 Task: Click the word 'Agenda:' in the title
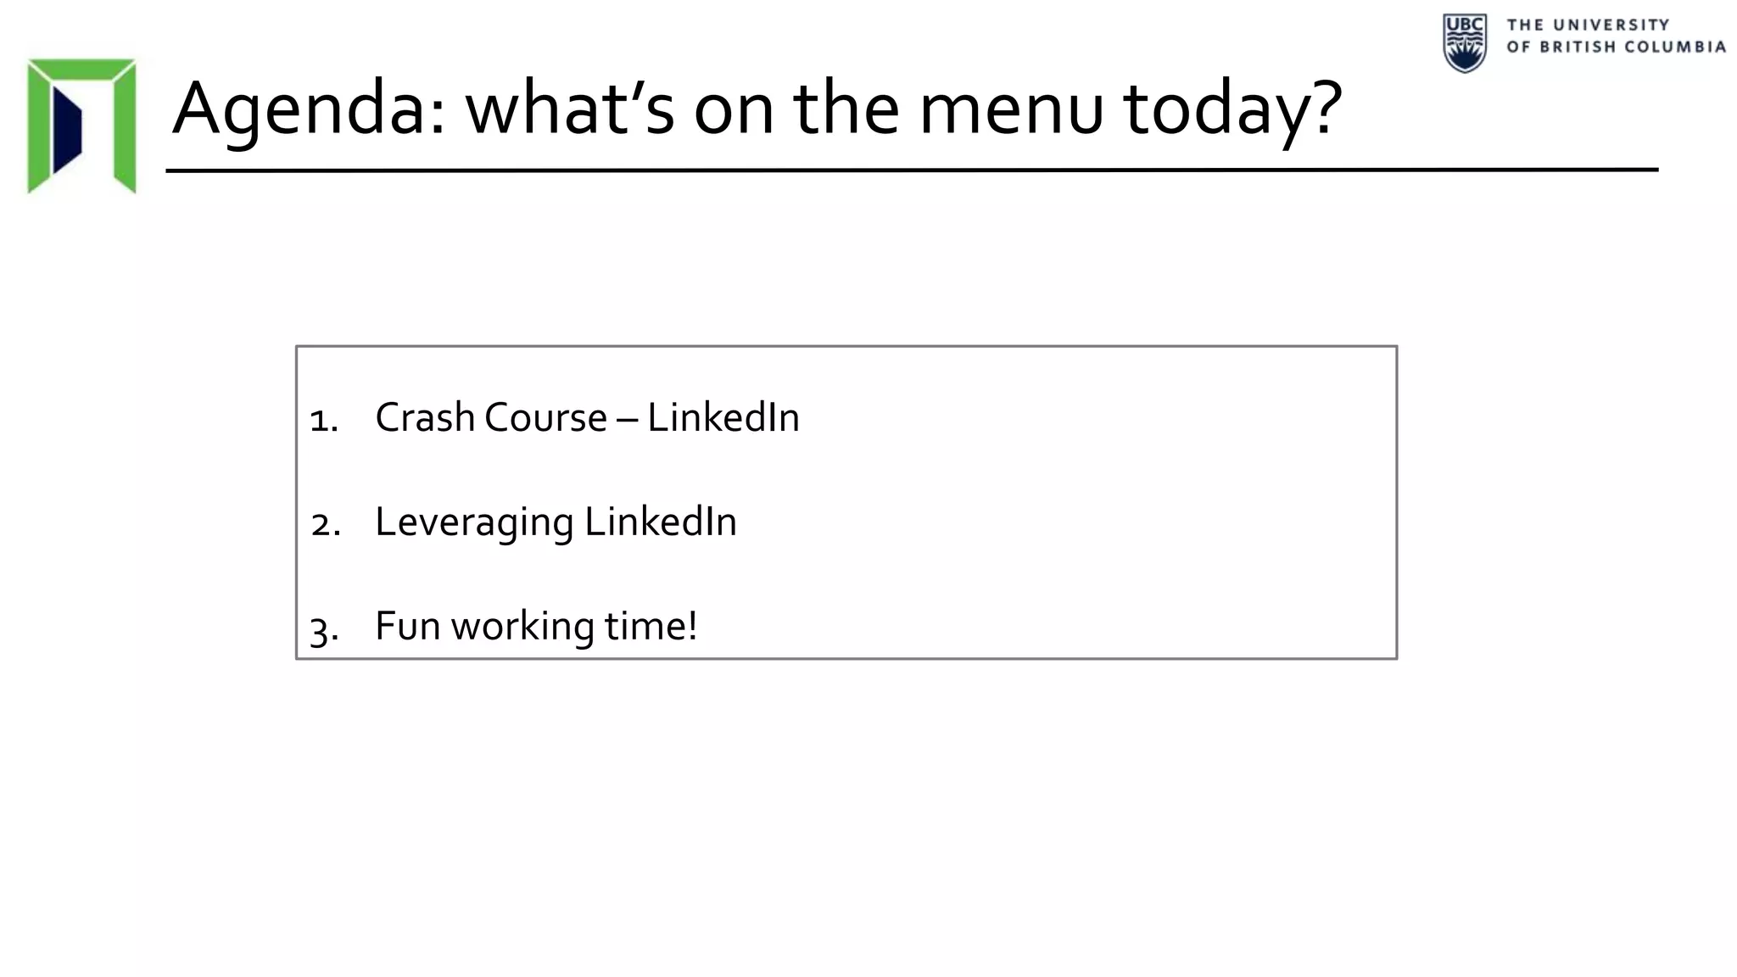309,109
